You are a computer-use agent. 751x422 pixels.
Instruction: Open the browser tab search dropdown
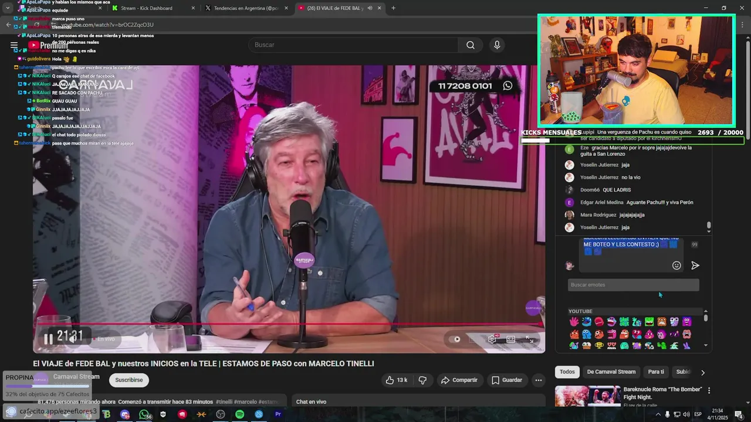pos(8,8)
